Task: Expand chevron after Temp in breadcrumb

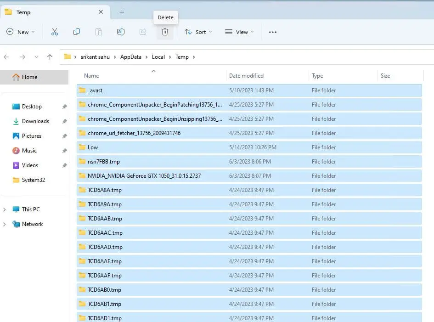Action: (194, 57)
